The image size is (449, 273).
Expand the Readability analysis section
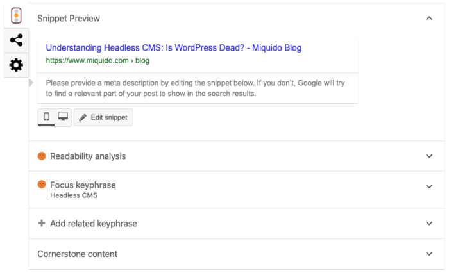429,156
